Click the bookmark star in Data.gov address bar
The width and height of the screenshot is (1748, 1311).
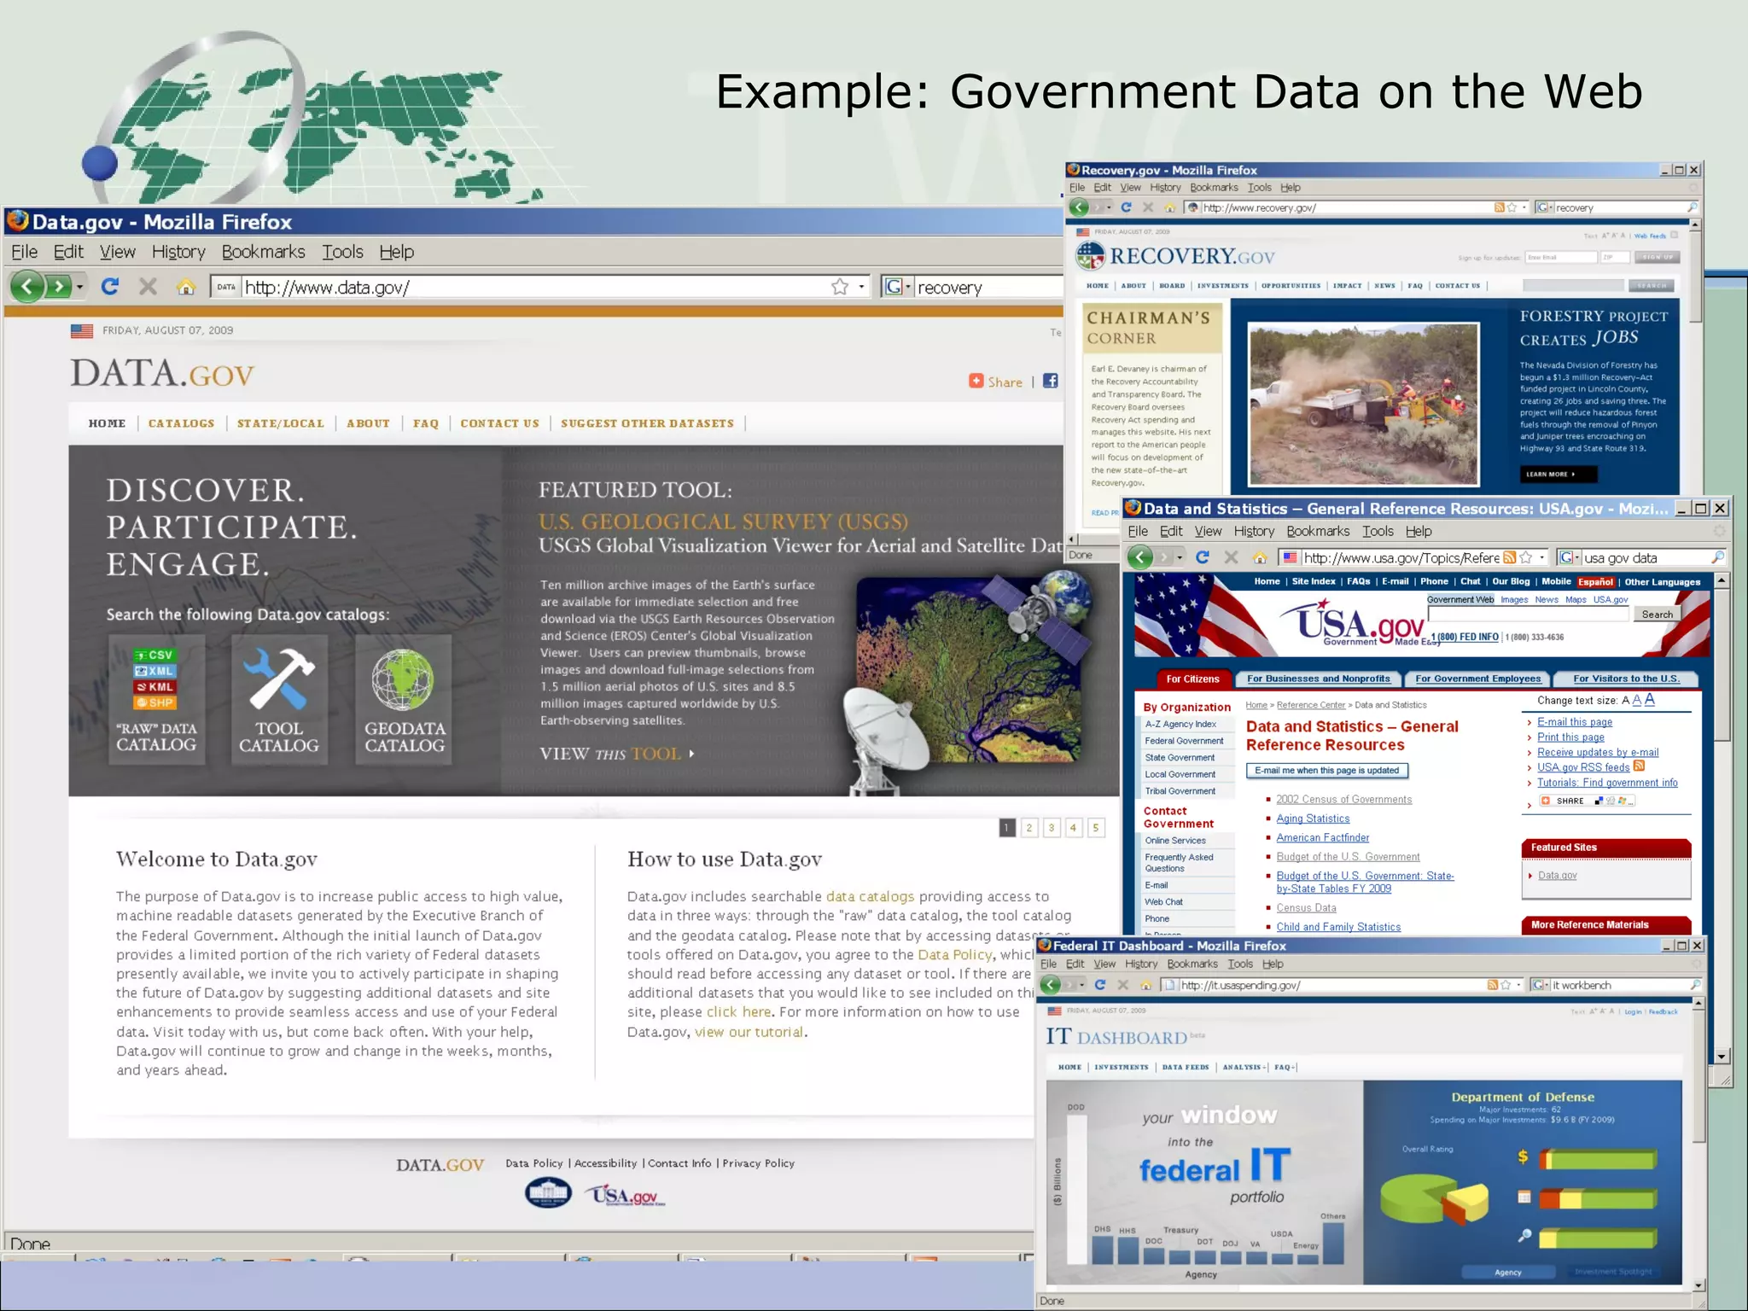(840, 287)
